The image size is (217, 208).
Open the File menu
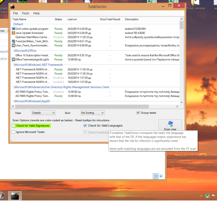pos(15,13)
